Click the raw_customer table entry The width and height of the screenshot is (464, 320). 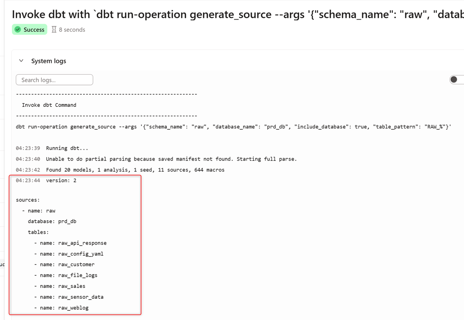(x=64, y=265)
